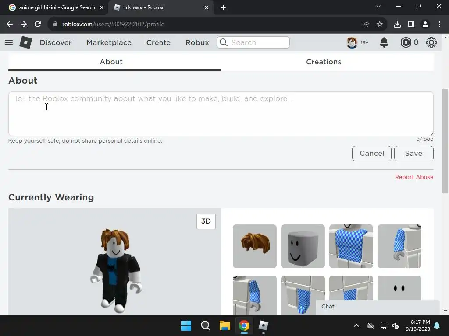
Task: Open File Explorer from taskbar
Action: [x=225, y=325]
